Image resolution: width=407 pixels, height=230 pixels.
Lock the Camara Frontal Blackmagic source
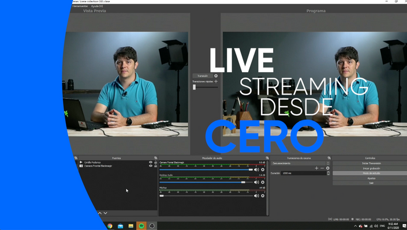point(155,165)
